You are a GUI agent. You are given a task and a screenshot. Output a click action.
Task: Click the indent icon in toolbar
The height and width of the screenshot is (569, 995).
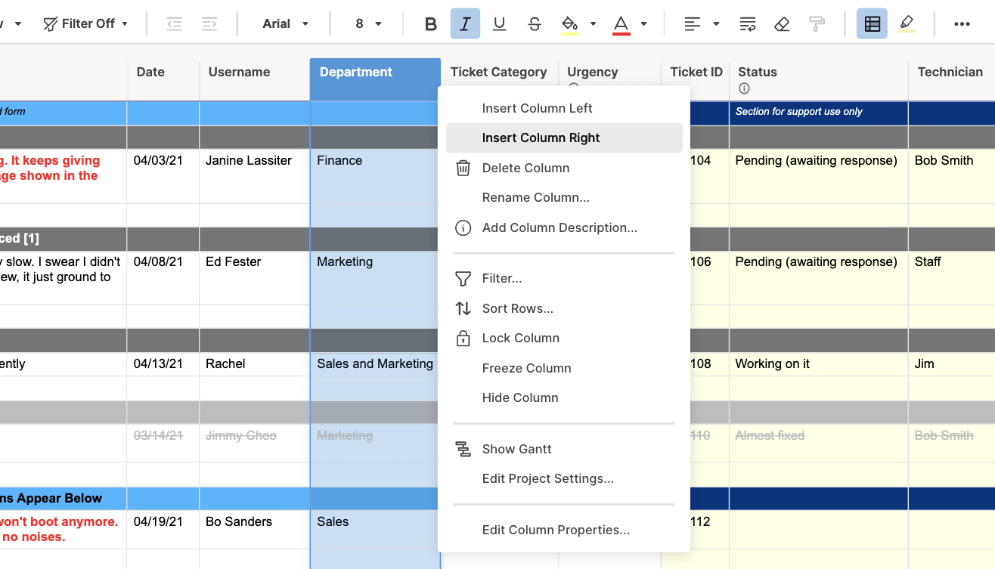[209, 24]
